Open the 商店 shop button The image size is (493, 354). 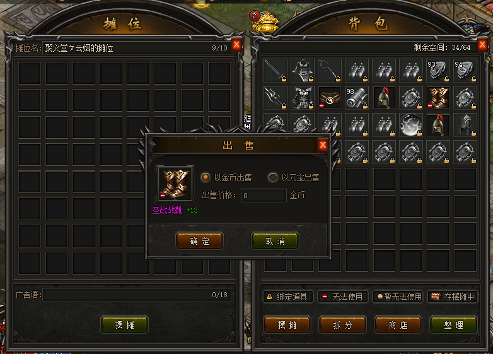click(398, 325)
